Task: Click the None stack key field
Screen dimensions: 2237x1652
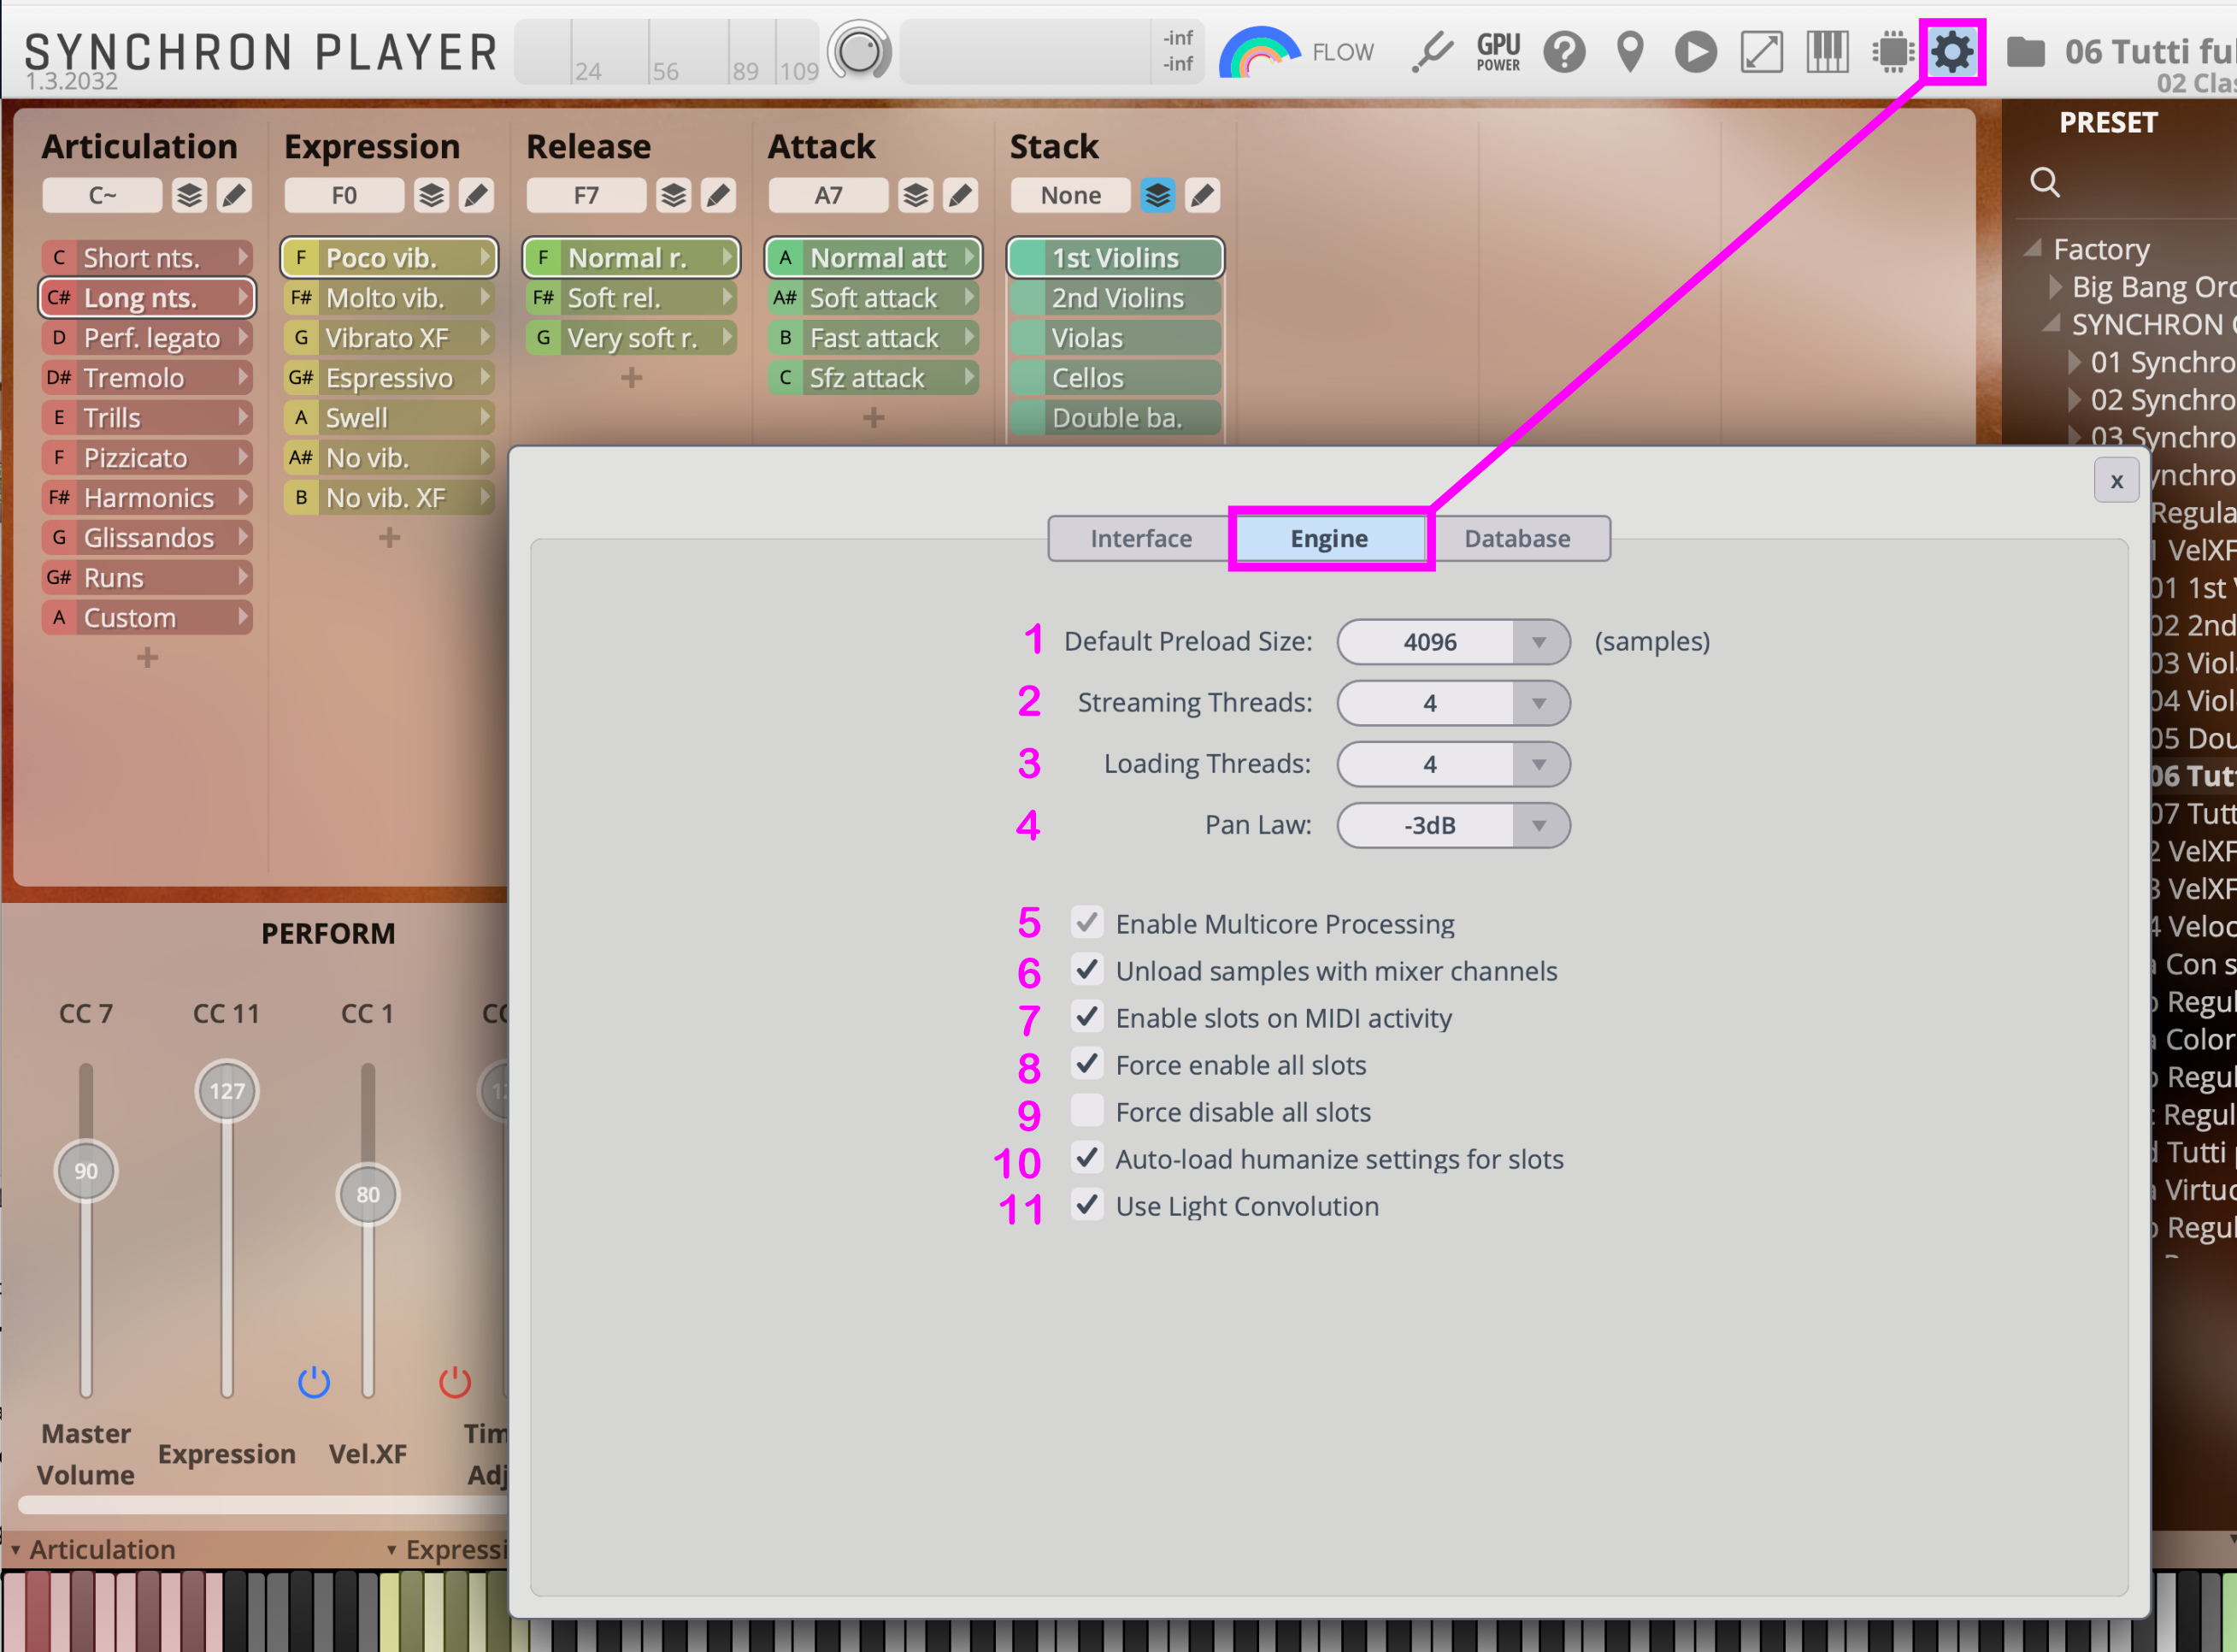Action: (1070, 195)
